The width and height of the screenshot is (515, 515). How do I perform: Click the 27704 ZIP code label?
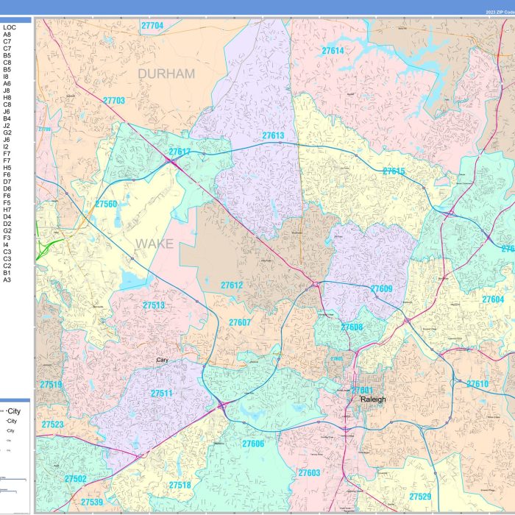coord(152,26)
